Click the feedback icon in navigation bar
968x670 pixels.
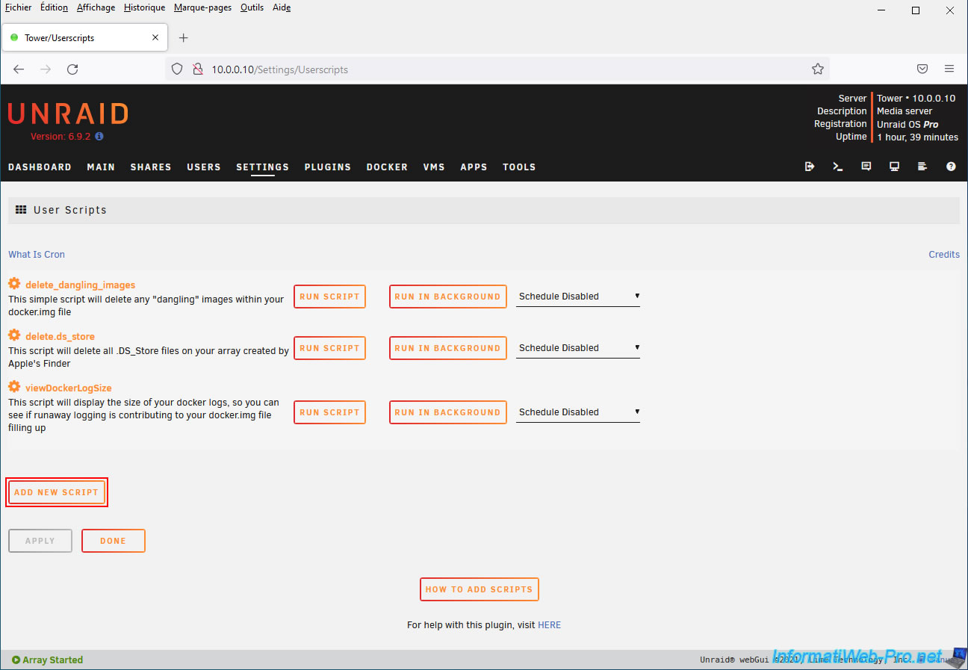tap(866, 167)
